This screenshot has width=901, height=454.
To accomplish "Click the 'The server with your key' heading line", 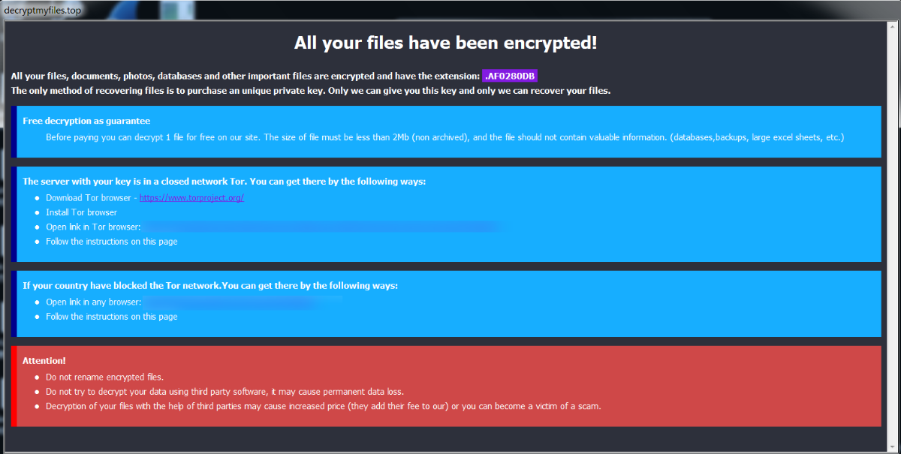I will click(x=224, y=182).
